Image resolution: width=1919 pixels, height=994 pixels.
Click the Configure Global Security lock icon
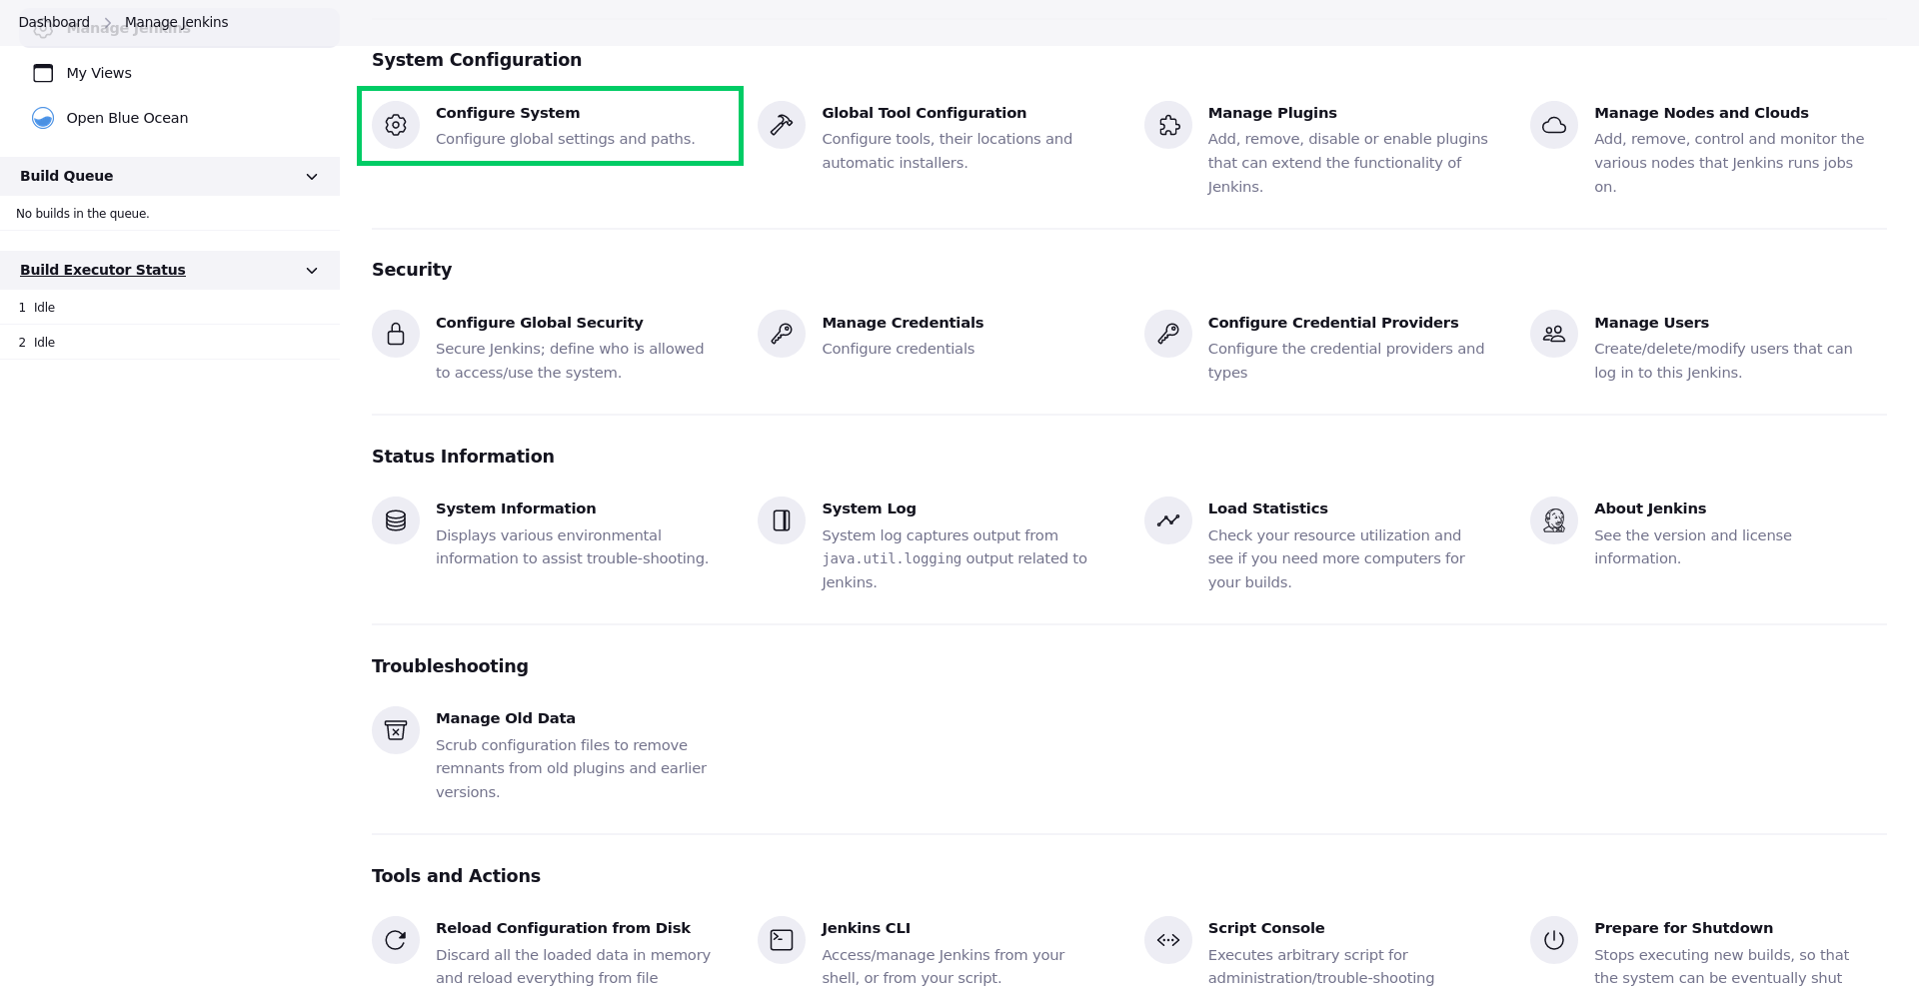(x=396, y=334)
